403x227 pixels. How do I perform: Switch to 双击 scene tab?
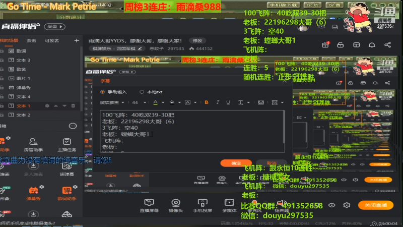point(31,41)
